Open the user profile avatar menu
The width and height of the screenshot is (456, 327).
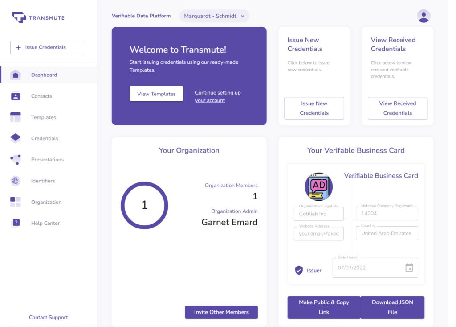pos(423,16)
